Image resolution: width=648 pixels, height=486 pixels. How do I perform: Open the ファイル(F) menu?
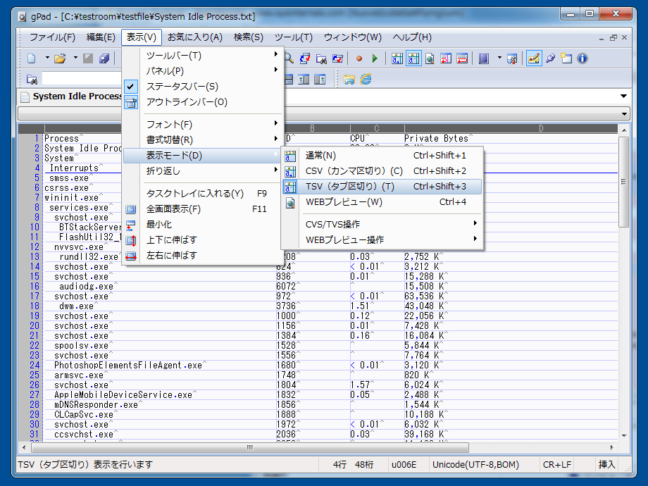[x=52, y=37]
